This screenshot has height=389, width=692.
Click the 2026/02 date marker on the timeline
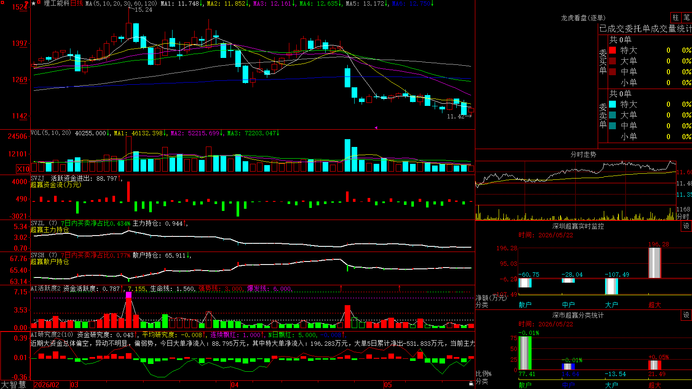pyautogui.click(x=46, y=385)
